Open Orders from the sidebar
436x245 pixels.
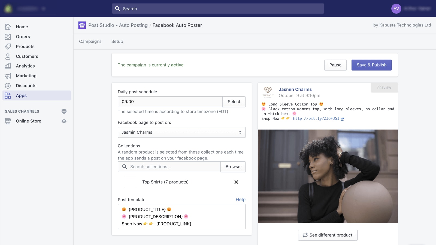23,36
